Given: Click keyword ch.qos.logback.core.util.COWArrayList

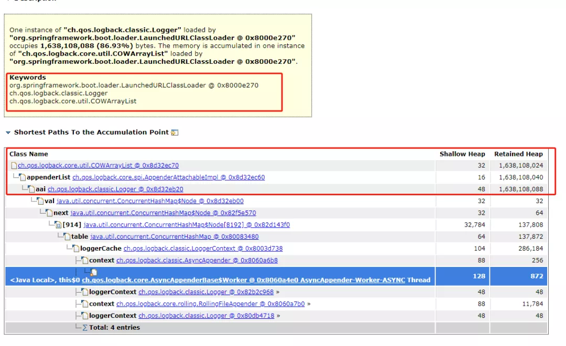Looking at the screenshot, I should pyautogui.click(x=73, y=101).
